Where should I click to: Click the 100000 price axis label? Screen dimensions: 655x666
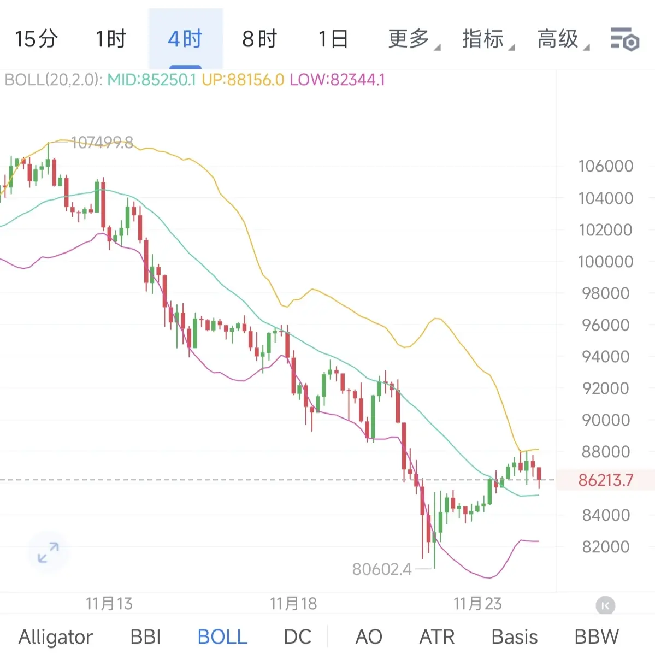606,261
